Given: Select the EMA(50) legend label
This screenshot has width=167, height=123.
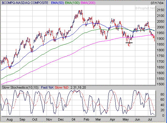Looking at the screenshot, I should pos(57,3).
